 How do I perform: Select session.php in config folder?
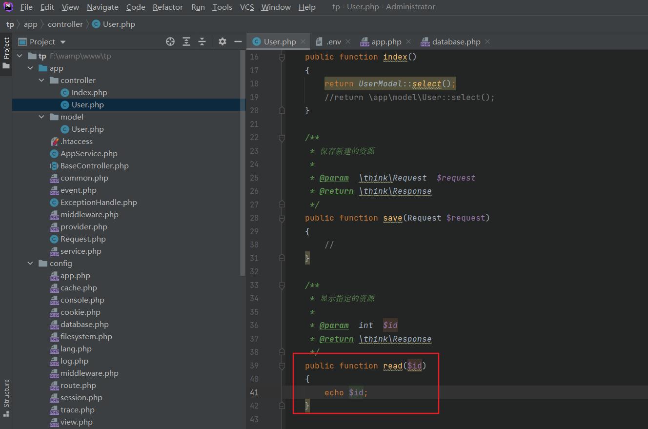pyautogui.click(x=77, y=398)
